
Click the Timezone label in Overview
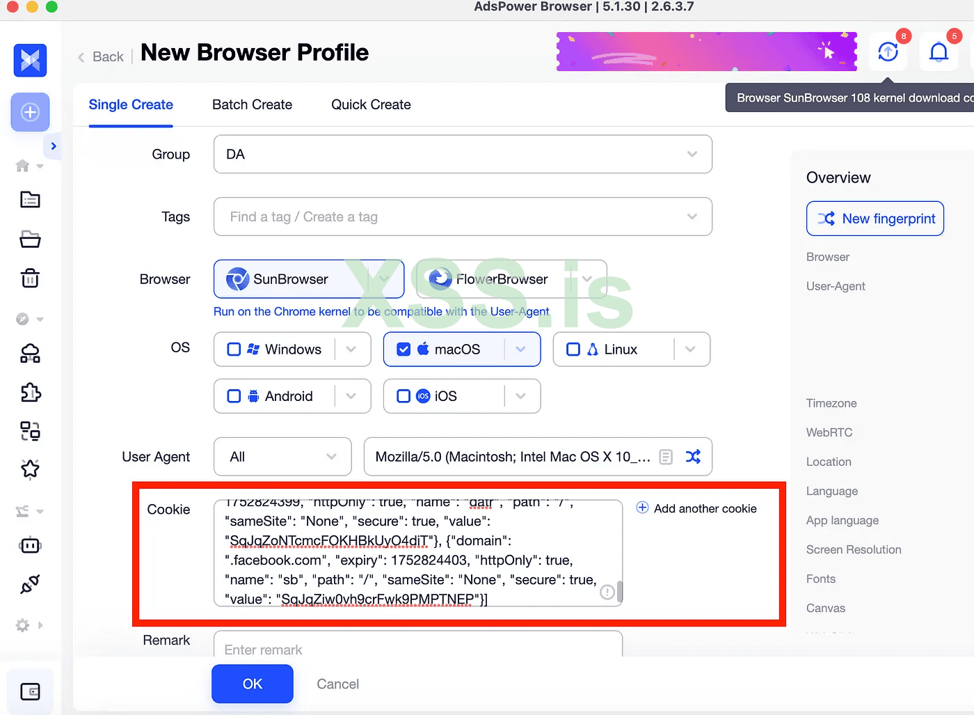(831, 403)
